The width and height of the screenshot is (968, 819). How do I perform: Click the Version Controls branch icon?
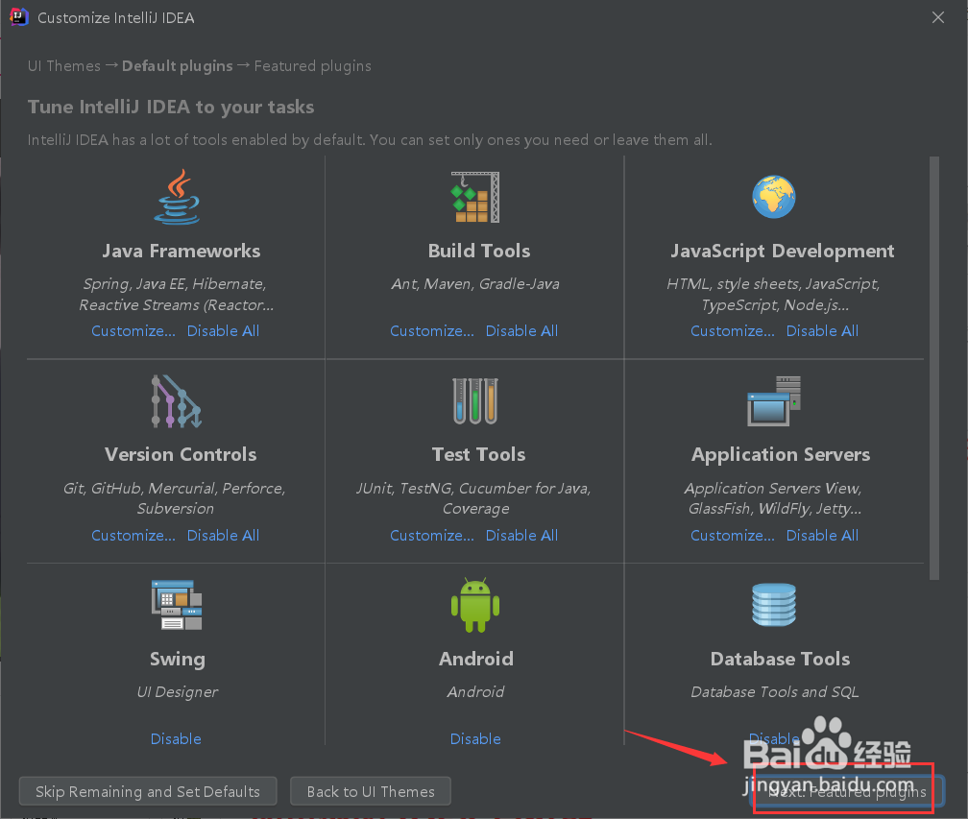tap(177, 401)
